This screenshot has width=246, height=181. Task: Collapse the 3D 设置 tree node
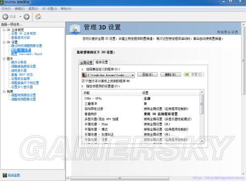pos(4,42)
